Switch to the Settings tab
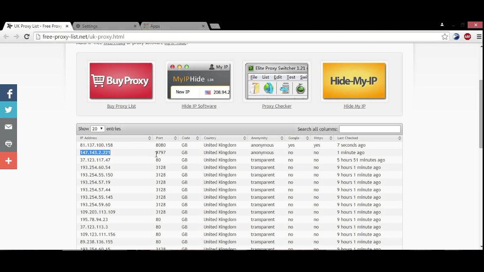This screenshot has height=272, width=484. click(x=104, y=26)
